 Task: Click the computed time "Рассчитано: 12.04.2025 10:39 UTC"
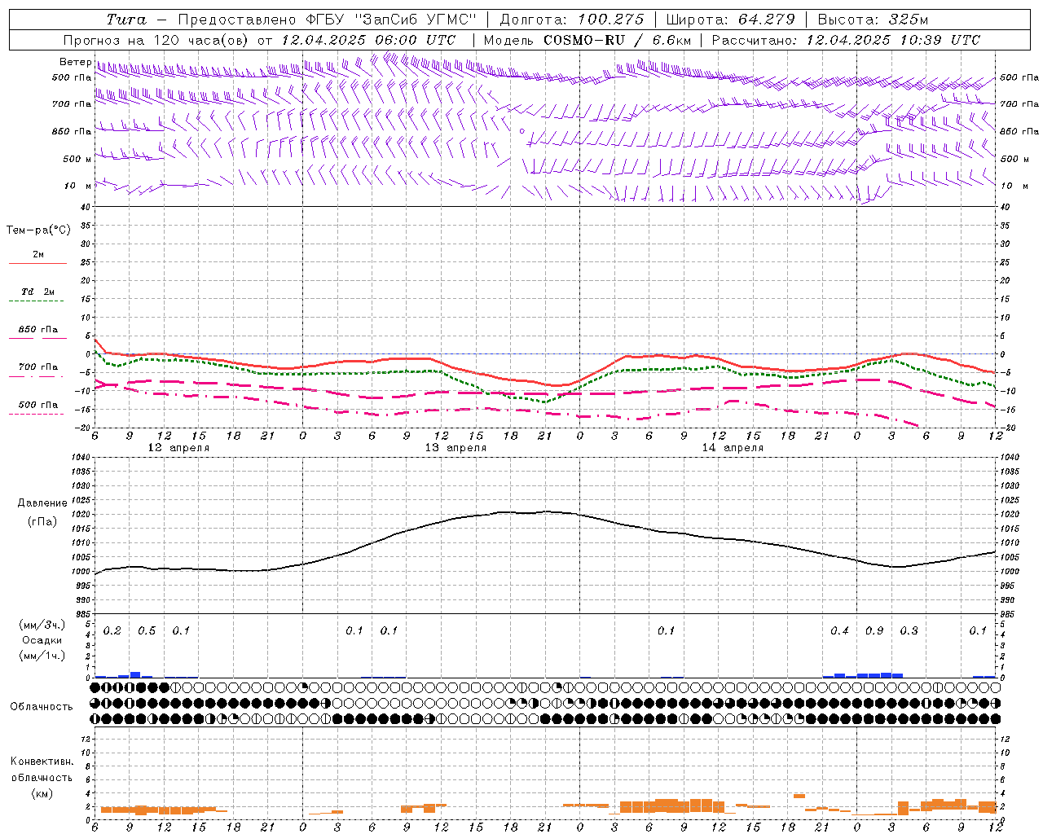click(846, 40)
